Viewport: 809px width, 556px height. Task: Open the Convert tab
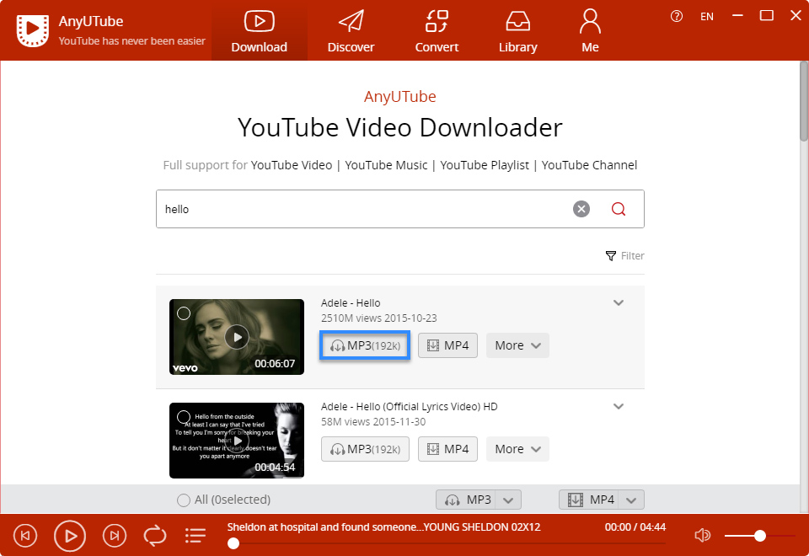[x=437, y=30]
